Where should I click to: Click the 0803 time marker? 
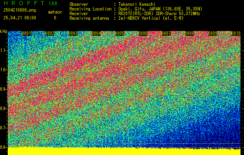[x=73, y=33]
